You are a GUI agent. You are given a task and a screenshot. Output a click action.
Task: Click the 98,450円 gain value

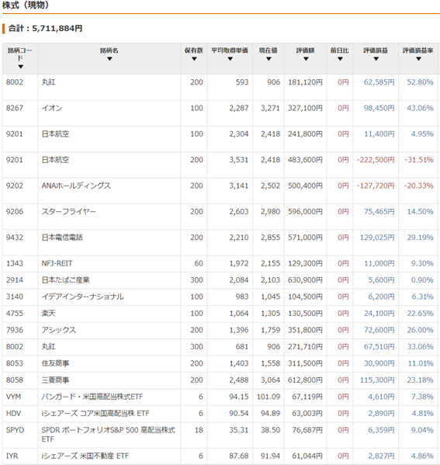(379, 108)
